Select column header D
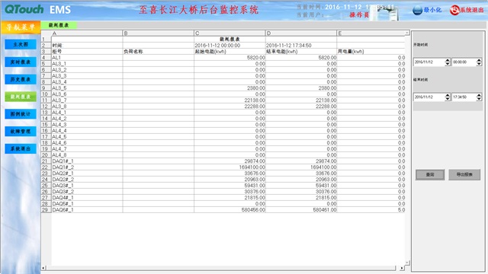The height and width of the screenshot is (274, 488). (x=301, y=33)
